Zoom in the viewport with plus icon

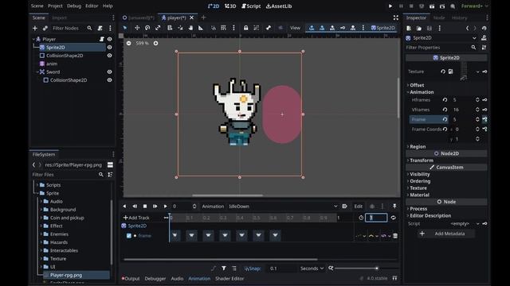(x=156, y=43)
